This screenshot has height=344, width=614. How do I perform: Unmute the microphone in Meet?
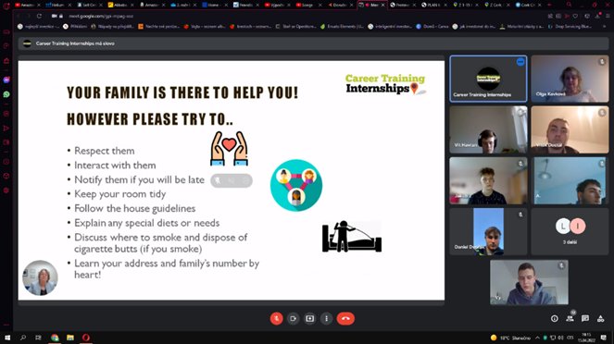(x=277, y=319)
